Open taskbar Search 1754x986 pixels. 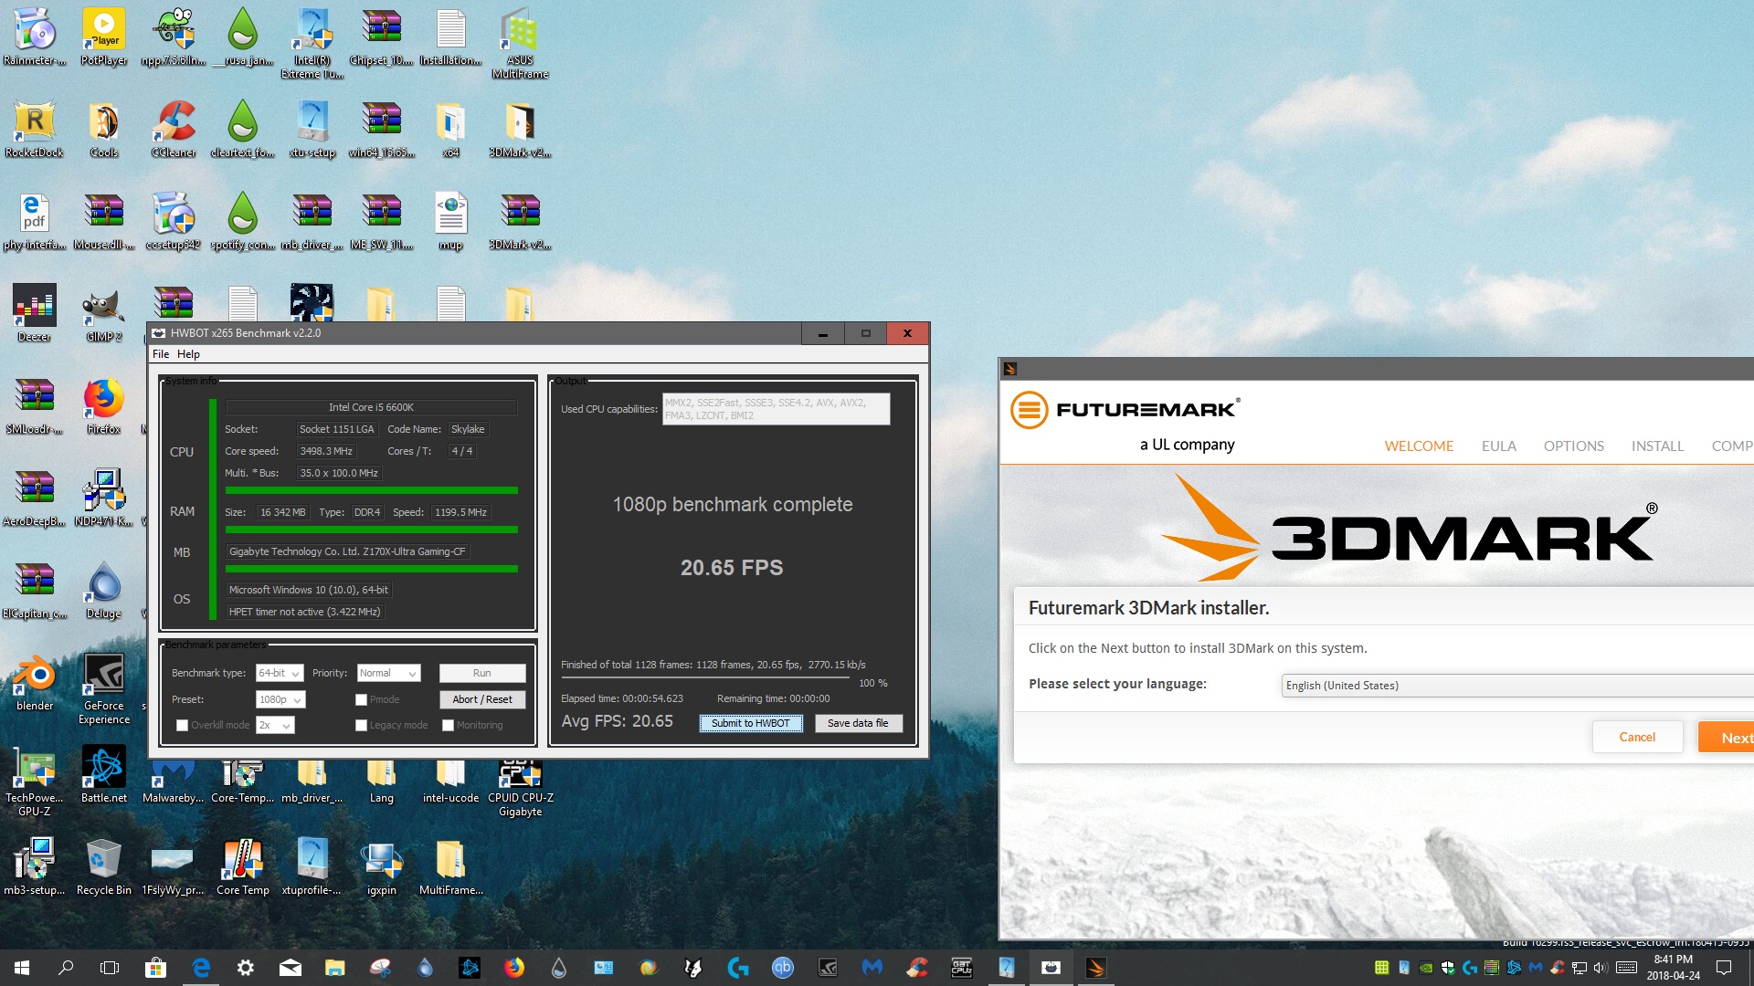click(66, 968)
